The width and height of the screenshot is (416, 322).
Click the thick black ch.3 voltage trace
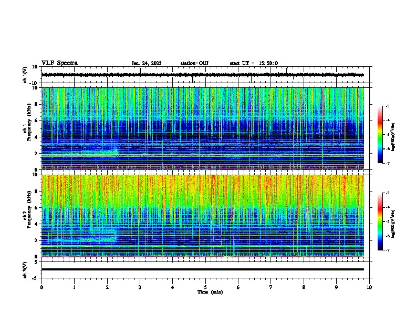[x=203, y=269]
